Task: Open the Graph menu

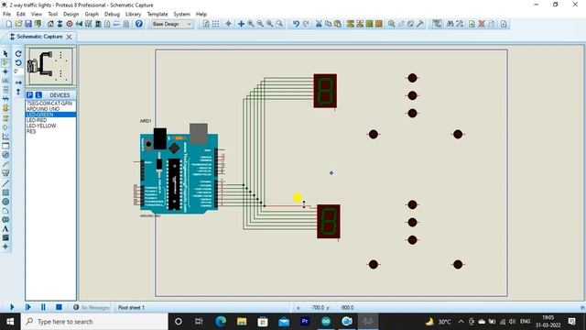Action: pyautogui.click(x=92, y=15)
